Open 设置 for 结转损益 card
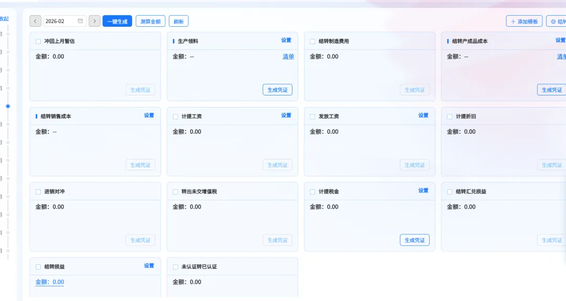Image resolution: width=566 pixels, height=301 pixels. (x=149, y=265)
